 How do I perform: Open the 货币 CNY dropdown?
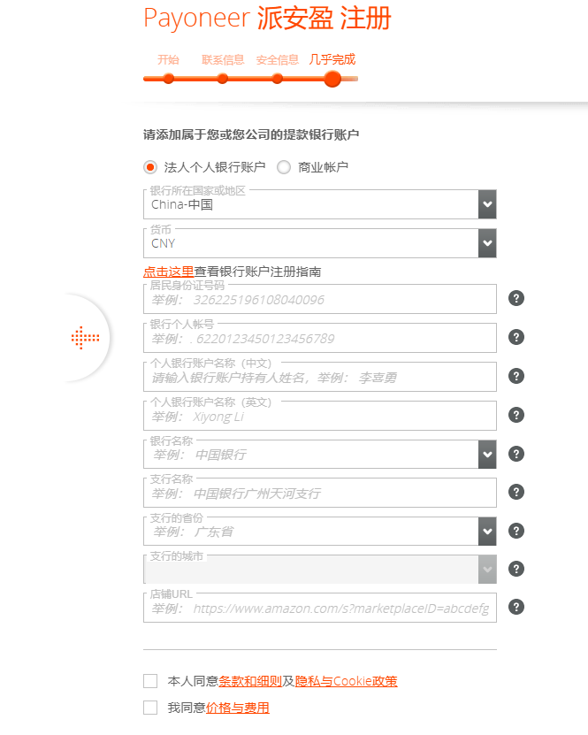point(487,243)
